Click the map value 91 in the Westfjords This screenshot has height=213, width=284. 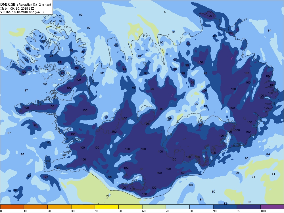(x=61, y=21)
